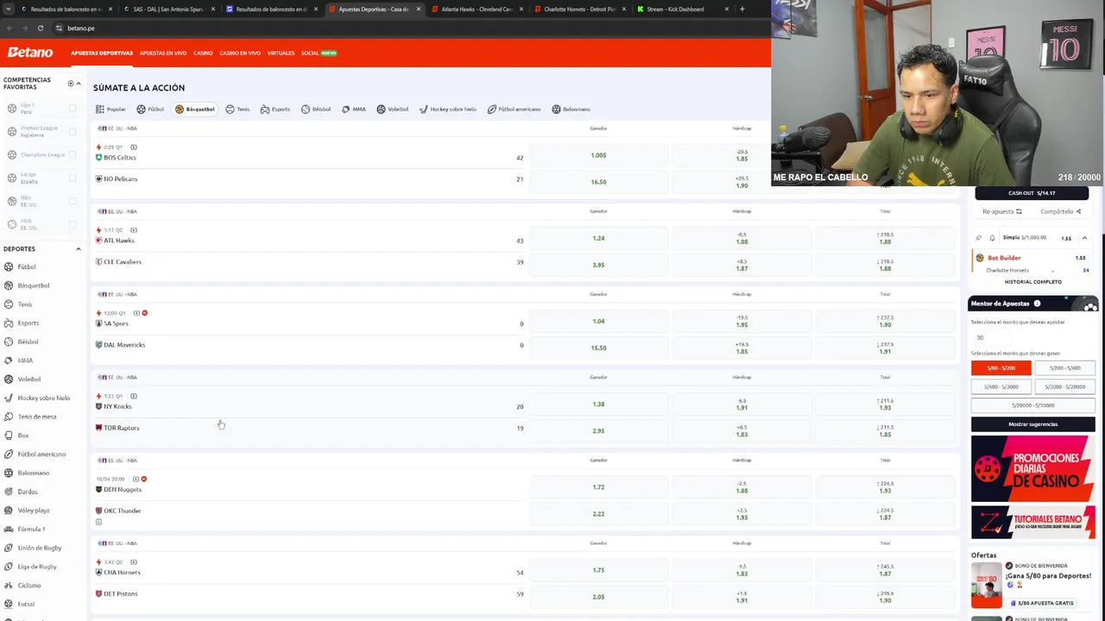Screen dimensions: 1105x621
Task: Open Unión de Rugby in the sidebar
Action: (33, 548)
